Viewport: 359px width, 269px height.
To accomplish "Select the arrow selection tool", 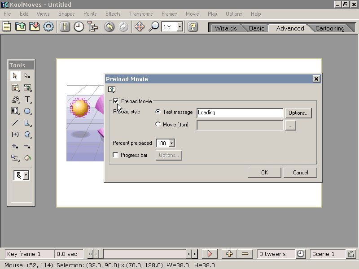I will (15, 76).
